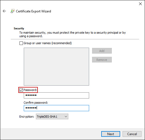Click the group or user names list box
145x140 pixels.
[x=56, y=66]
